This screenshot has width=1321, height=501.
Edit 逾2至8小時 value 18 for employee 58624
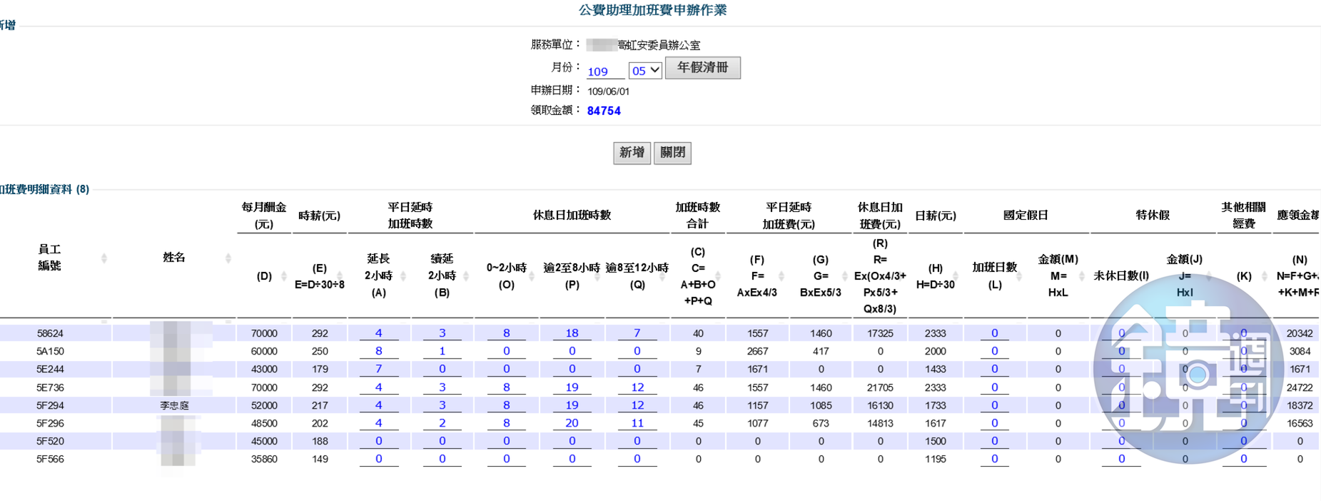click(x=572, y=333)
